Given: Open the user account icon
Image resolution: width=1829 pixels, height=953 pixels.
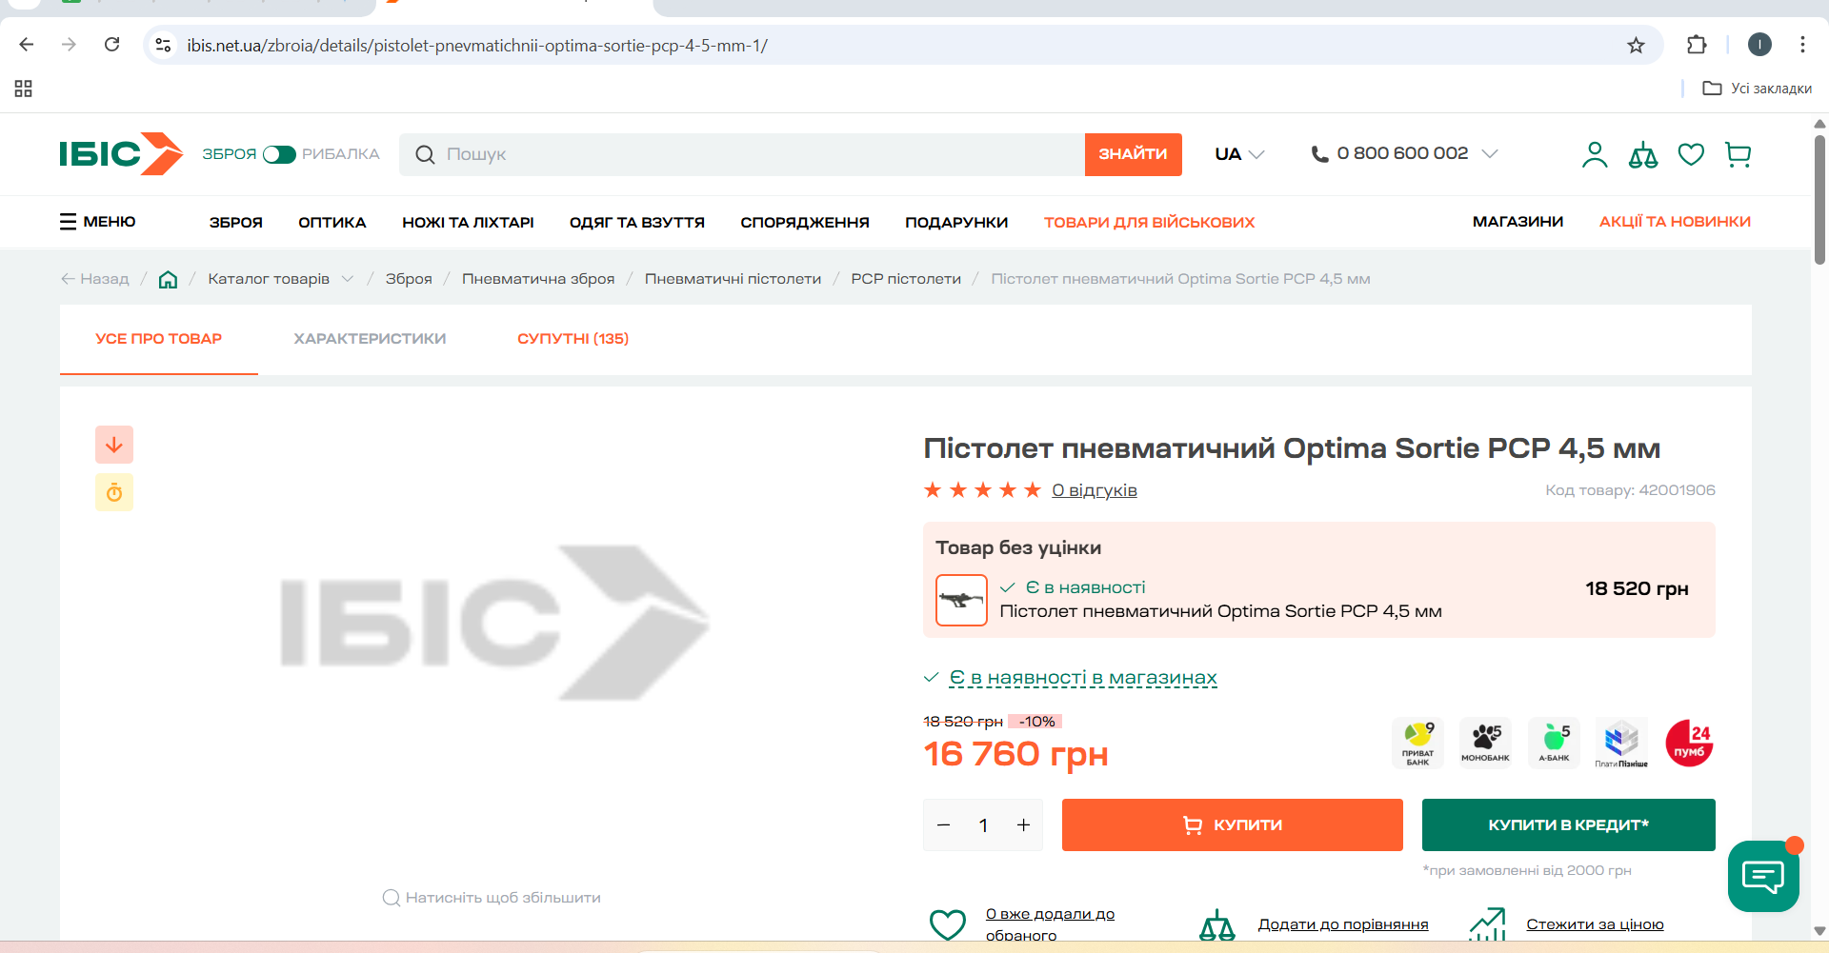Looking at the screenshot, I should (1595, 154).
